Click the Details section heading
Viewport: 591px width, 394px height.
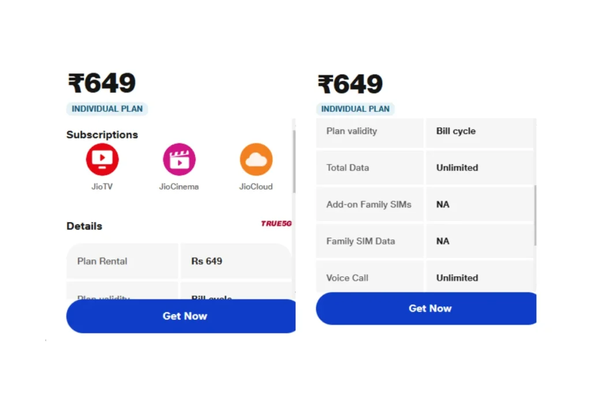tap(84, 226)
